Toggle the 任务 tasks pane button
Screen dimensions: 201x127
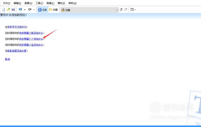pos(43,10)
